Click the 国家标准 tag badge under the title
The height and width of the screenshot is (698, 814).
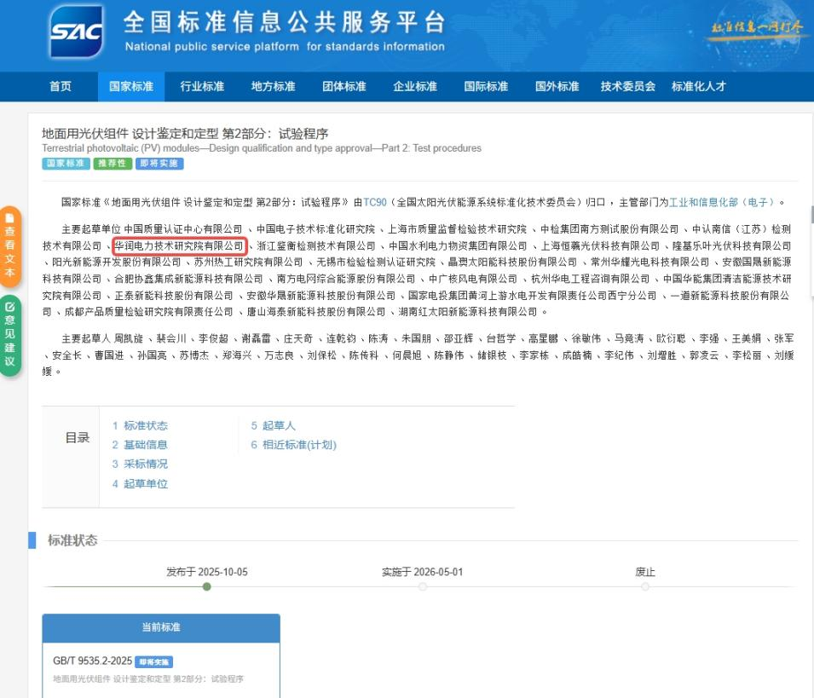tap(65, 164)
